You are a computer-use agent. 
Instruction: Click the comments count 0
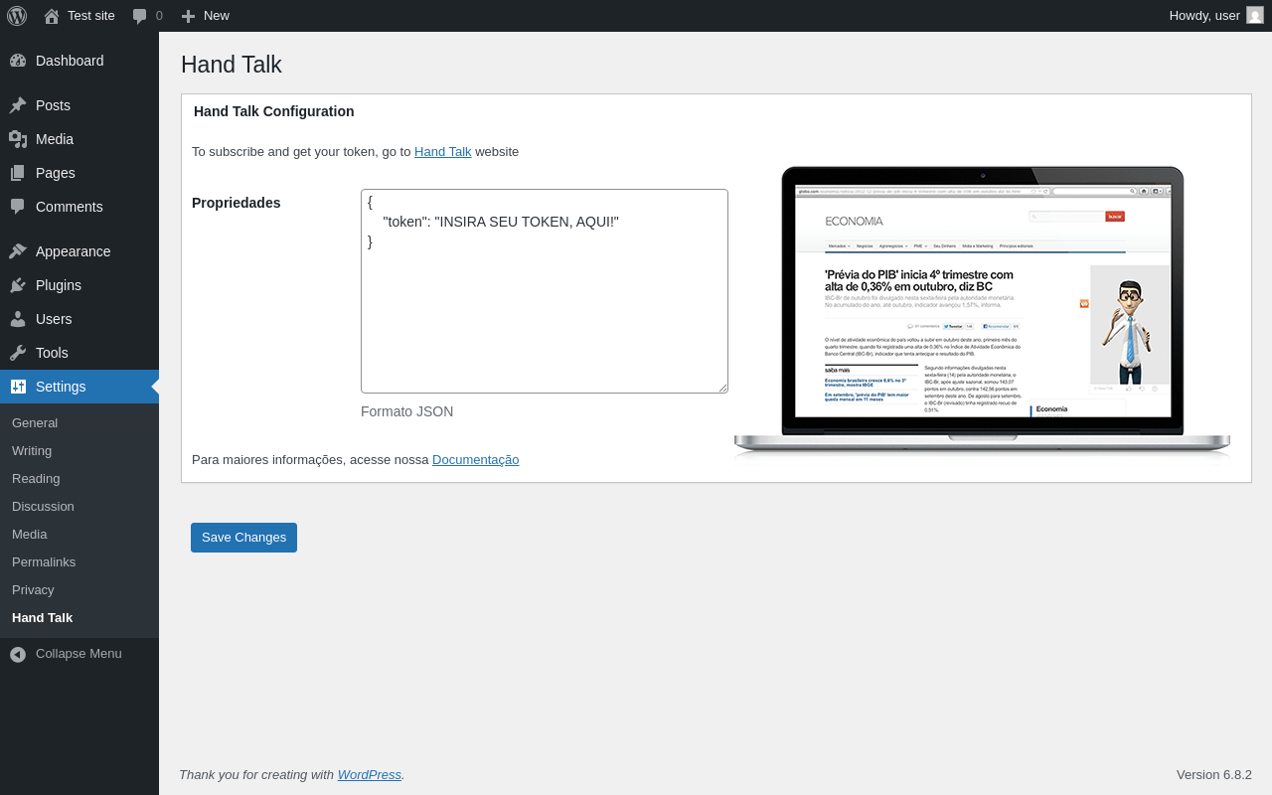click(x=159, y=16)
